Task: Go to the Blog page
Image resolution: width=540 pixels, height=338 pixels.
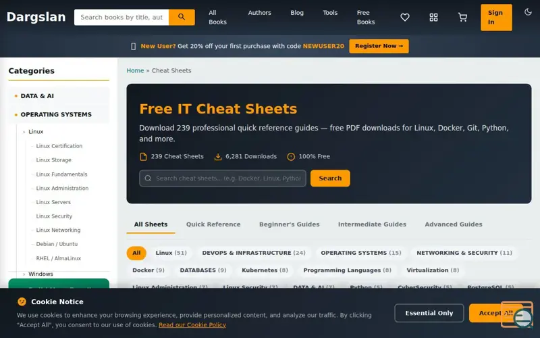Action: click(x=297, y=13)
